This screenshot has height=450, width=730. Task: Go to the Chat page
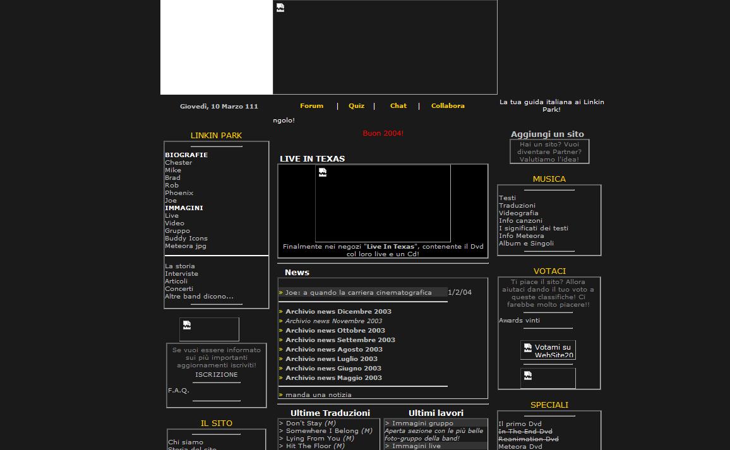tap(398, 106)
